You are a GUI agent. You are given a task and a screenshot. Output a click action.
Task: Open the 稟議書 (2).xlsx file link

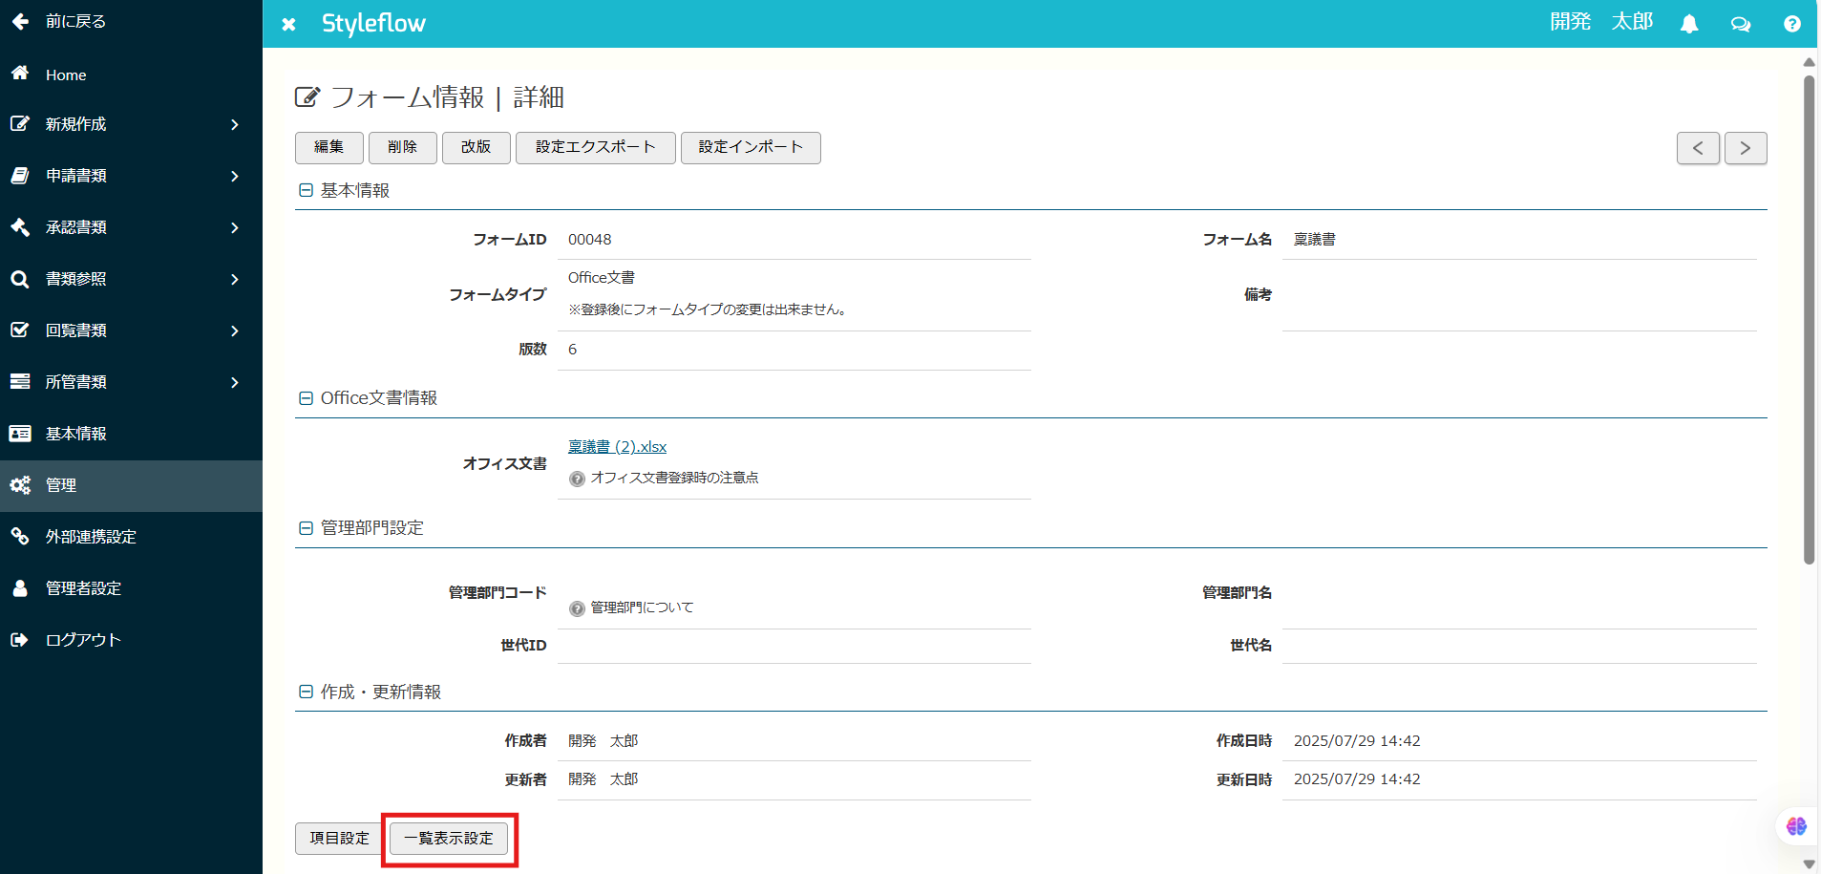[617, 446]
